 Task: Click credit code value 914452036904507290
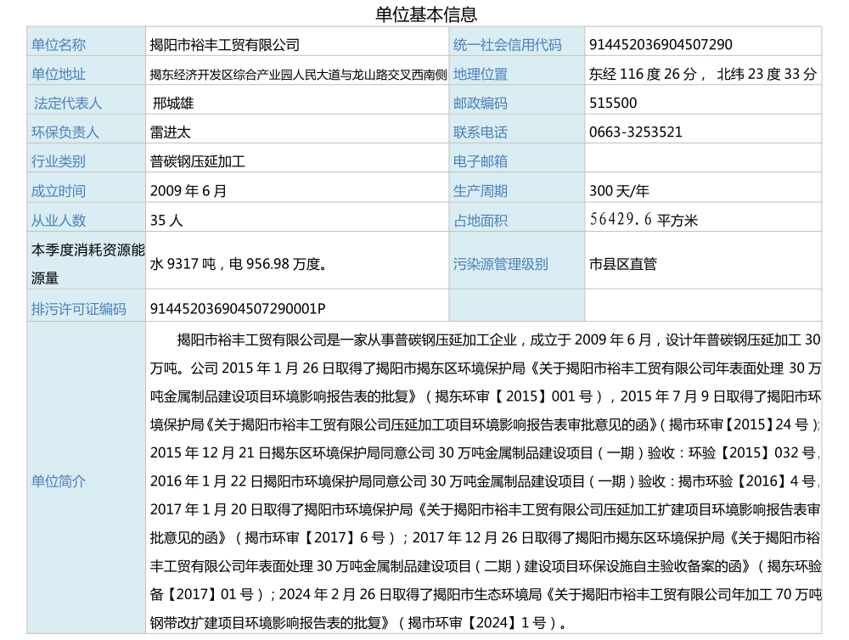661,44
